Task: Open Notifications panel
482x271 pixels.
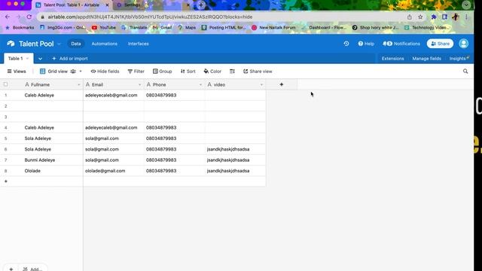Action: pos(401,44)
